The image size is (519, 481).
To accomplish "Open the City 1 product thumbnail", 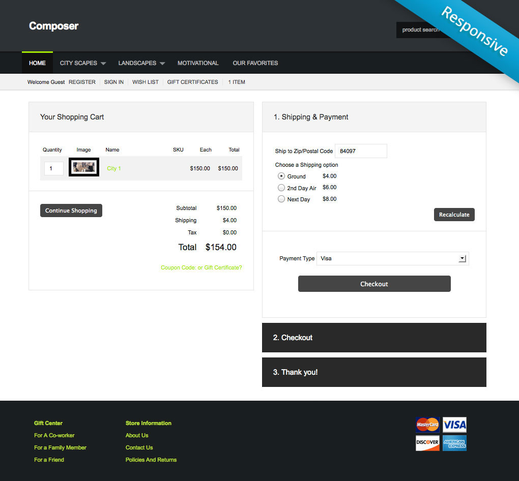I will 84,168.
